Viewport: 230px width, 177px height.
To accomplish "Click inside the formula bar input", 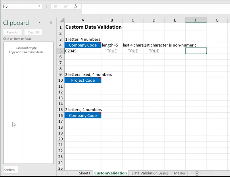I will [x=155, y=6].
